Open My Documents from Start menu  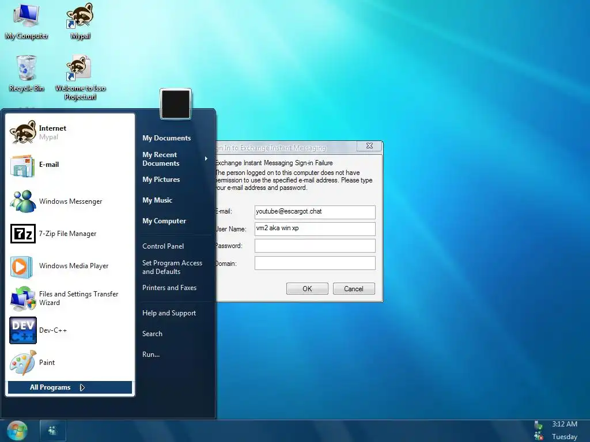coord(167,138)
